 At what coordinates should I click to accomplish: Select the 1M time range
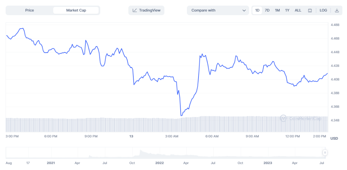click(277, 11)
